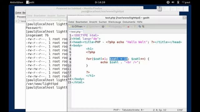Close the gedit window
Image resolution: width=200 pixels, height=112 pixels.
coord(184,18)
